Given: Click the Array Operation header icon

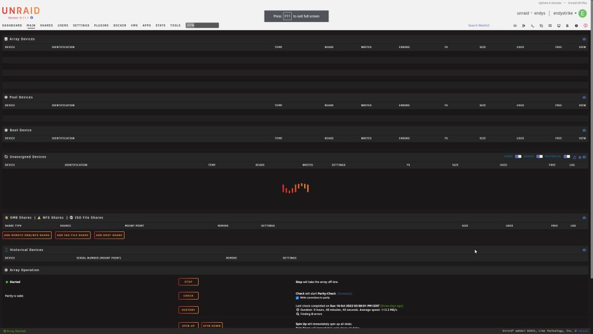Looking at the screenshot, I should click(x=6, y=270).
